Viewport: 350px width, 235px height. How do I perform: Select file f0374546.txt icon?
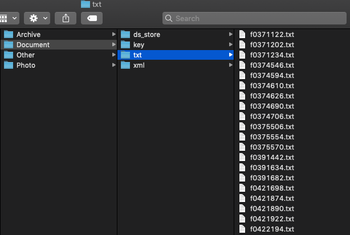tap(242, 65)
